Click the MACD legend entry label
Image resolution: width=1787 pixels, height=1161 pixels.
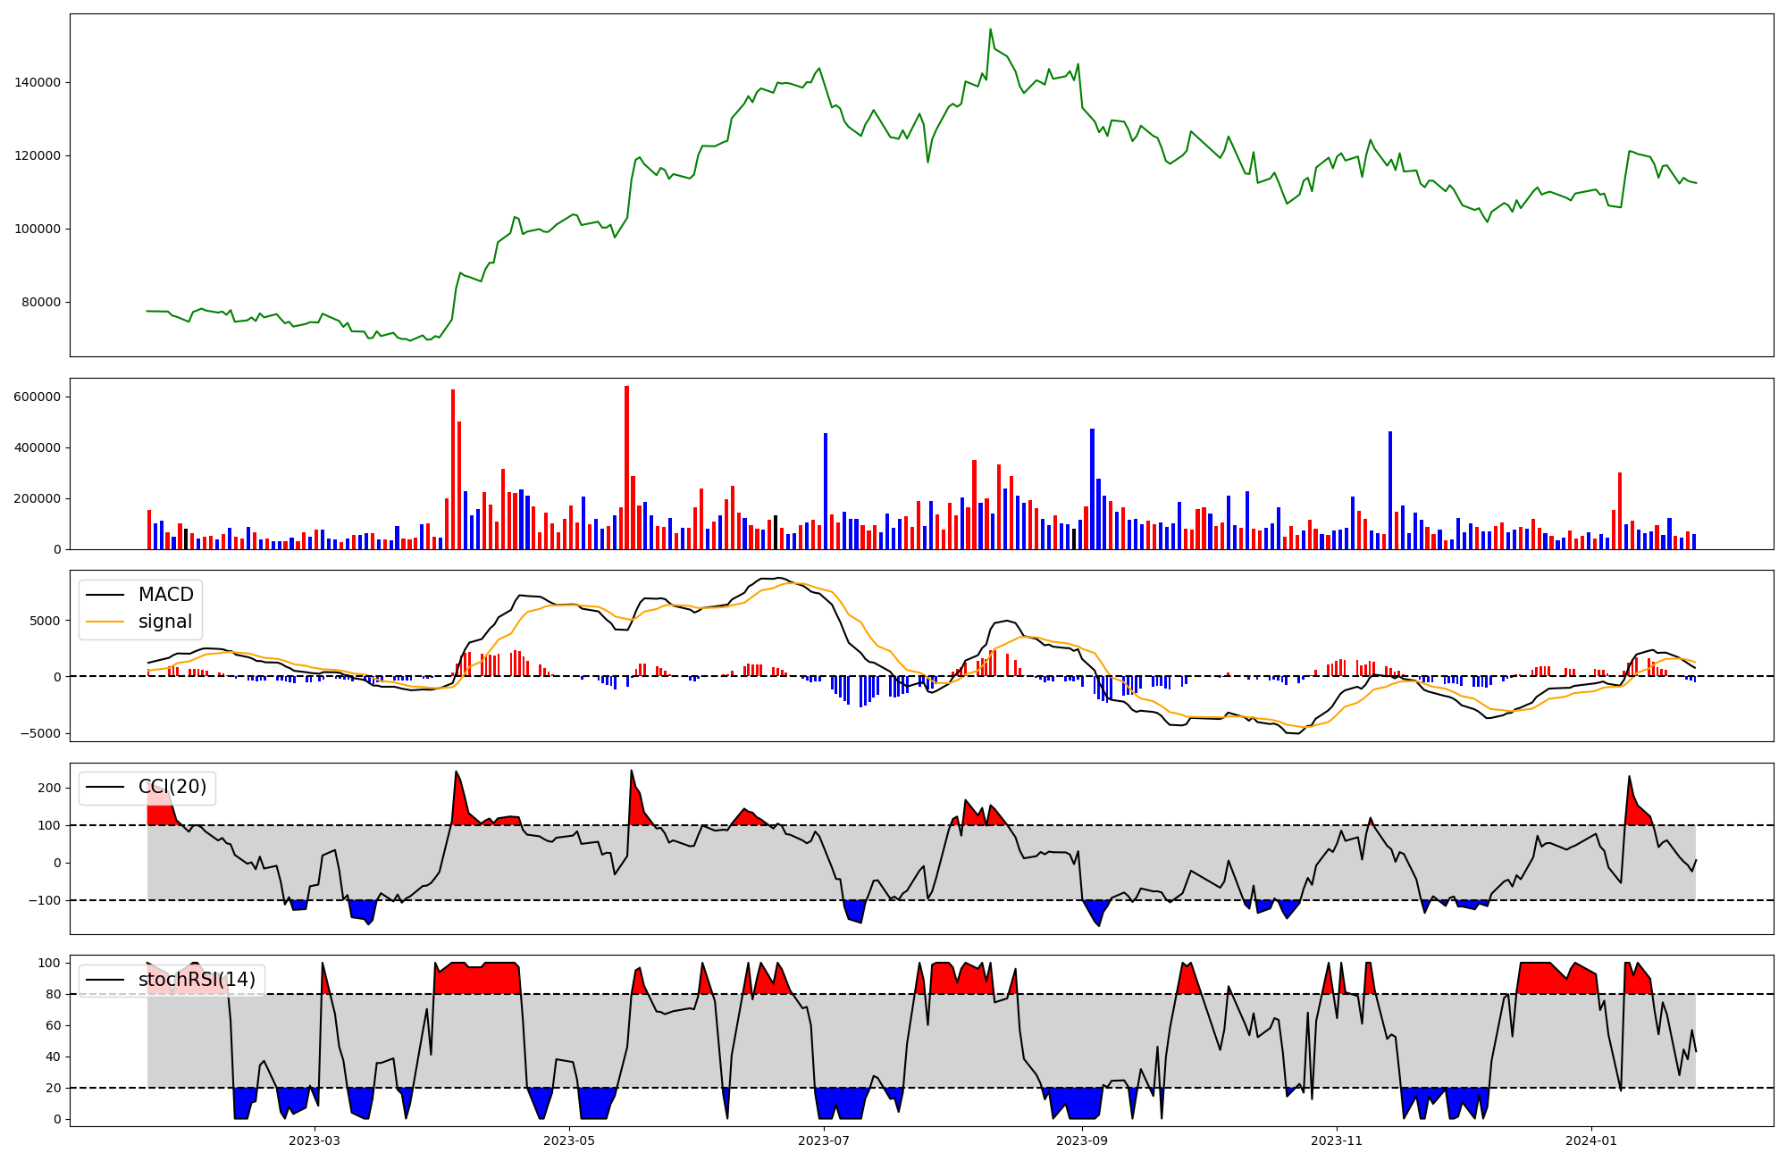coord(165,595)
